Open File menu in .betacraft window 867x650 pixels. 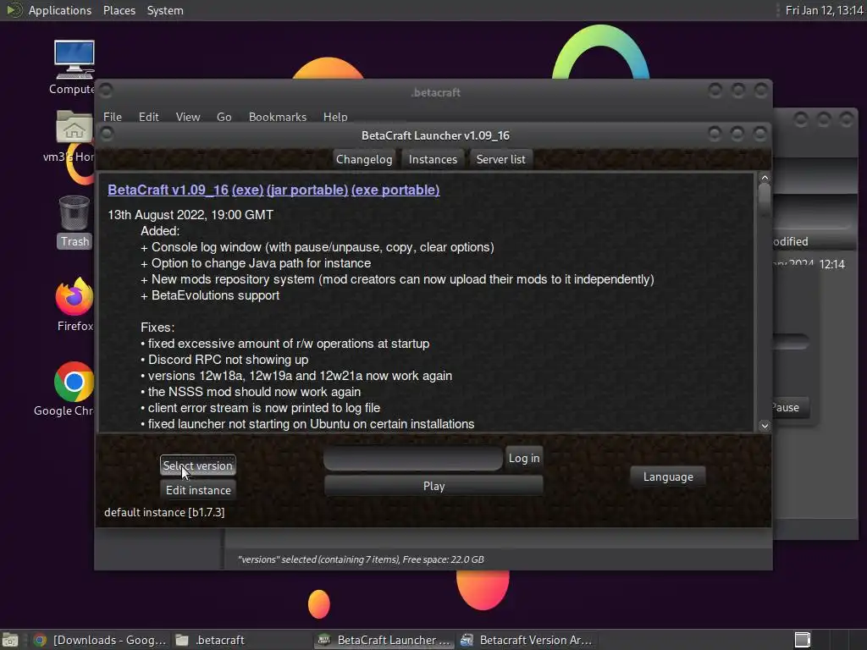[113, 117]
